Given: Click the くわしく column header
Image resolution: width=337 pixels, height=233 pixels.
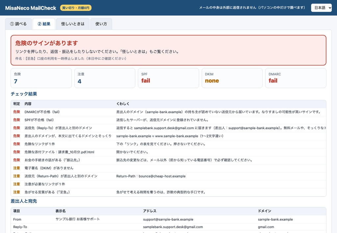Looking at the screenshot, I should point(123,104).
